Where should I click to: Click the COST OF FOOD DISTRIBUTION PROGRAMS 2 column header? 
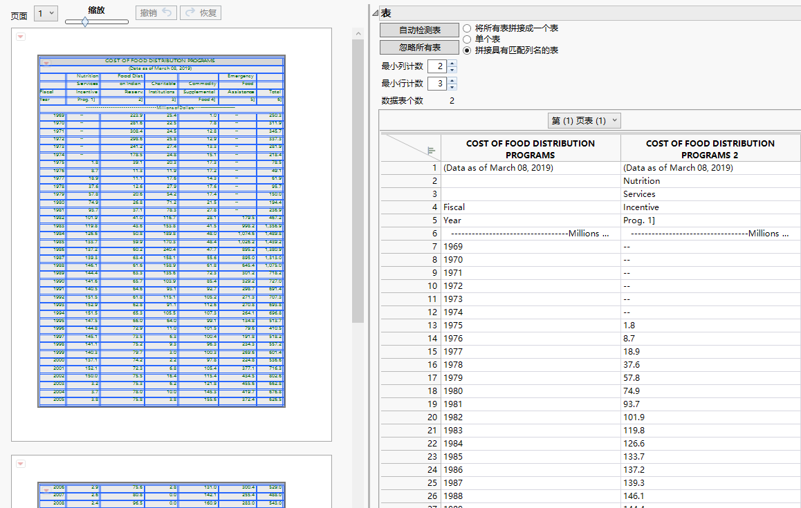click(710, 149)
